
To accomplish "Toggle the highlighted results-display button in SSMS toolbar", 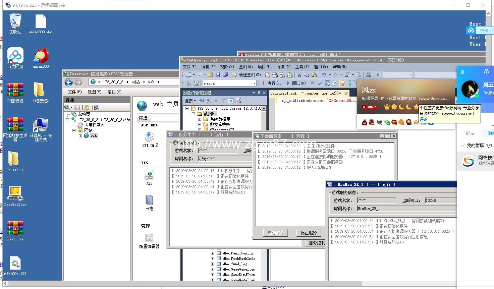I will (x=342, y=83).
